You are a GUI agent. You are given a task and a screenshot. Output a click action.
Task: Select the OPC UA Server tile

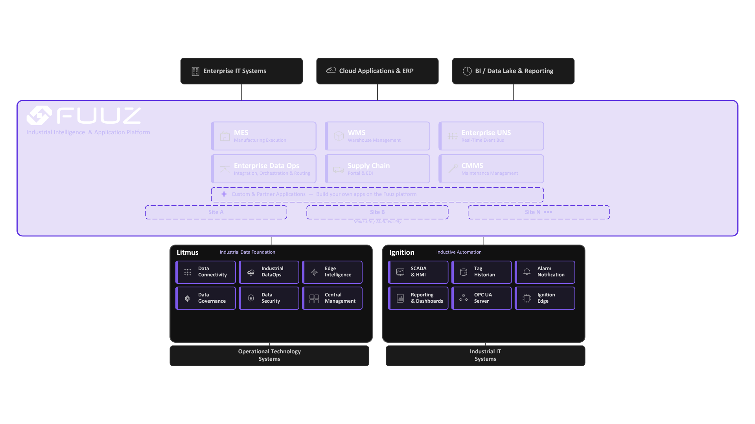click(482, 298)
